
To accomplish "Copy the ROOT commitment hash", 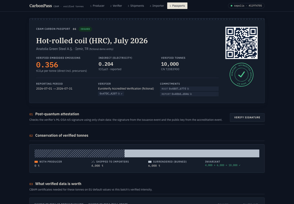I will 188,89.
